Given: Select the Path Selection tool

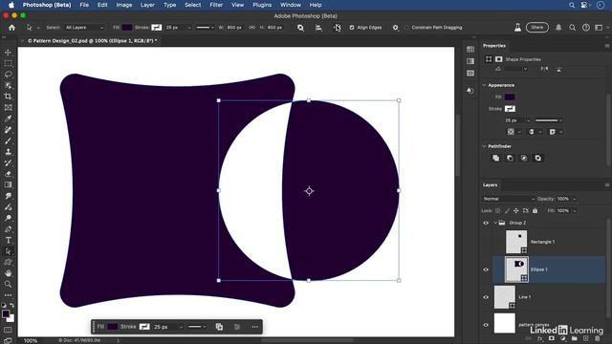Looking at the screenshot, I should [8, 251].
